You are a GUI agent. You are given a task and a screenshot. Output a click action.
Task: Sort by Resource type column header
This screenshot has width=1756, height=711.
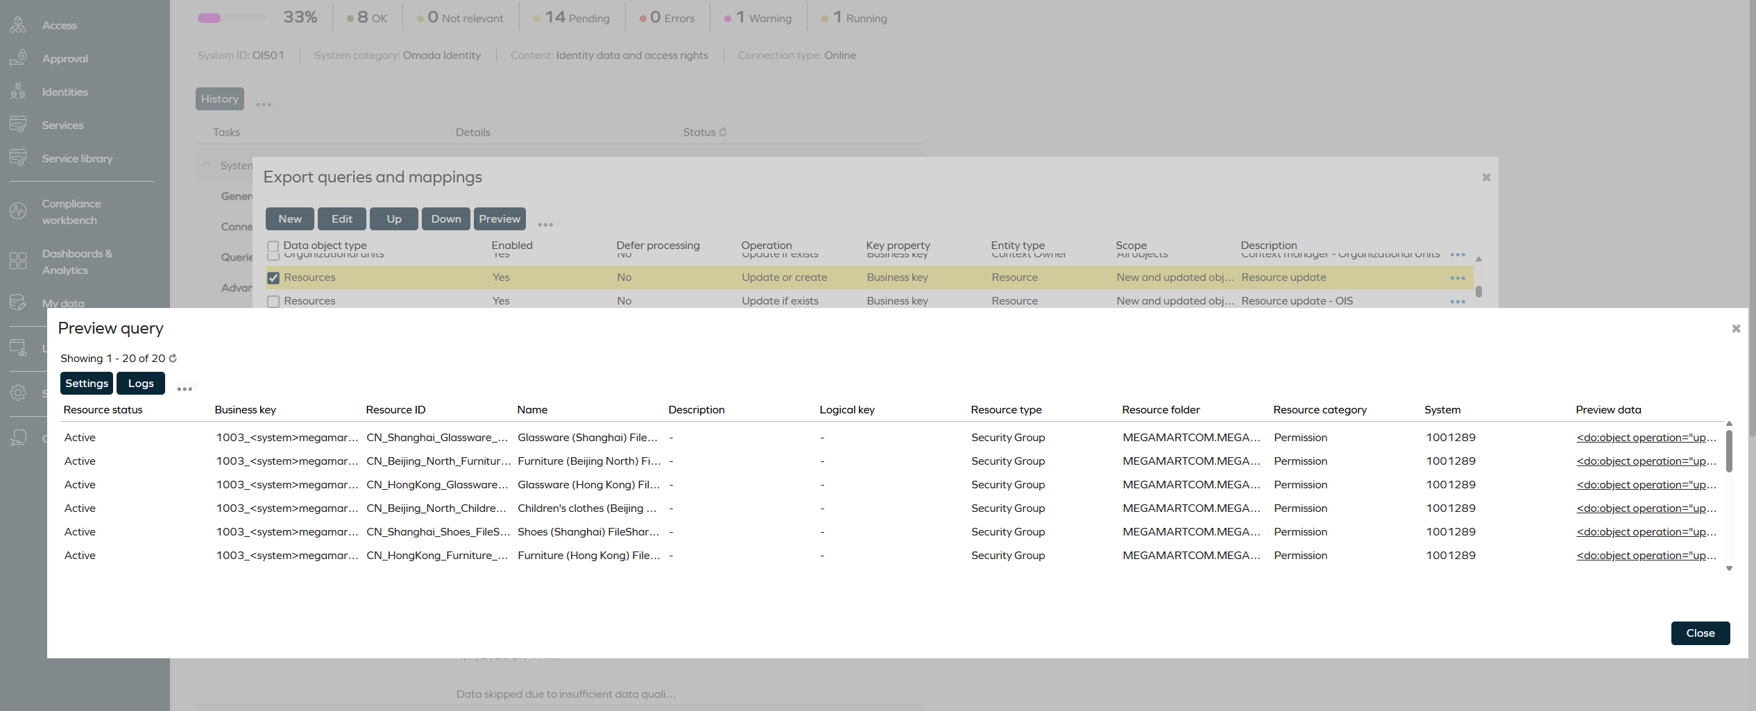click(1006, 409)
